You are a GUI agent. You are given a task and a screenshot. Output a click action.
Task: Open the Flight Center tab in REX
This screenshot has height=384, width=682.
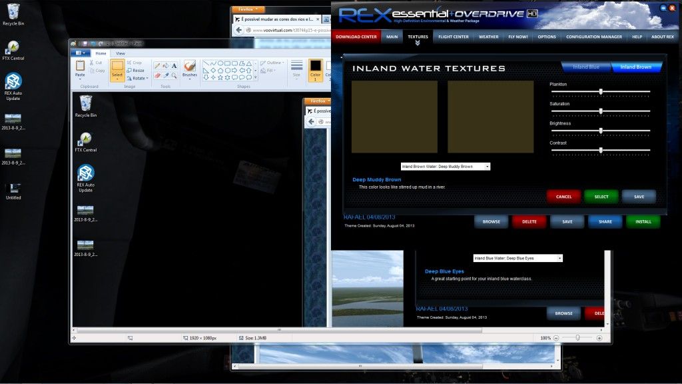453,37
